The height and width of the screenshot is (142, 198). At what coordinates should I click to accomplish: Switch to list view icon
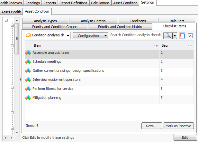point(182,35)
